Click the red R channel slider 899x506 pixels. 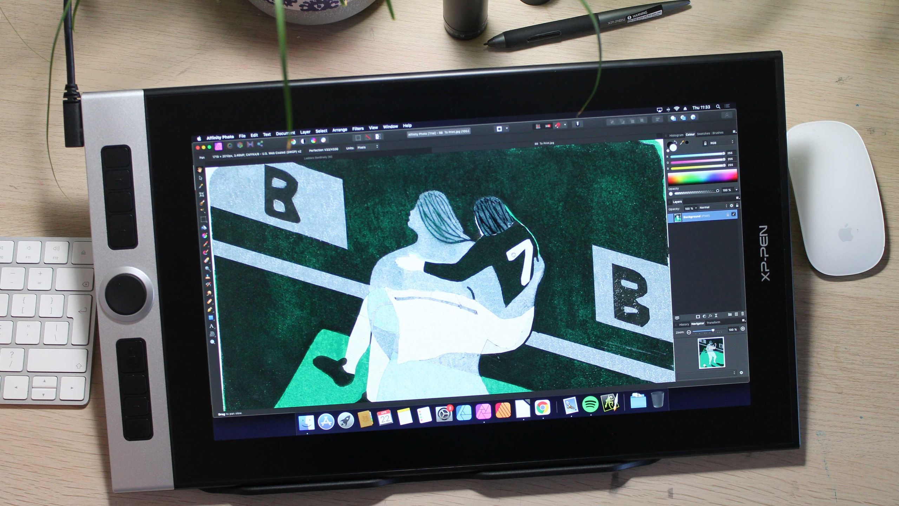click(697, 154)
